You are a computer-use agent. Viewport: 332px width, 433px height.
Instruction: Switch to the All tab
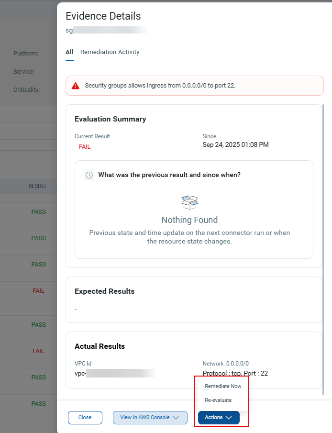[69, 52]
